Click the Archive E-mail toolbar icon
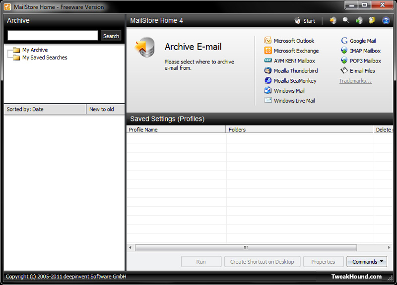Viewport: 397px width, 285px height. point(333,20)
